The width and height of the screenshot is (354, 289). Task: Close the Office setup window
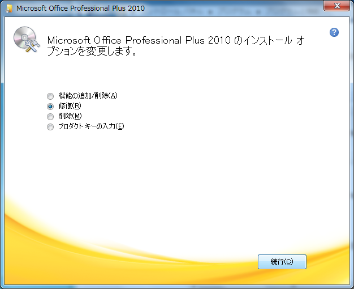click(x=337, y=6)
